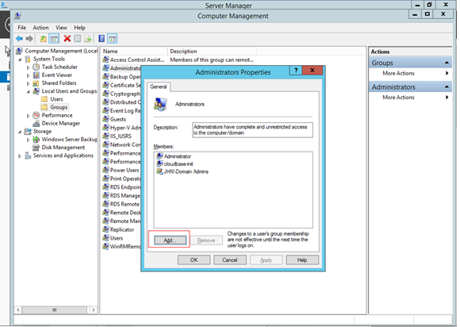Click the Description text field
The width and height of the screenshot is (460, 327).
click(252, 129)
